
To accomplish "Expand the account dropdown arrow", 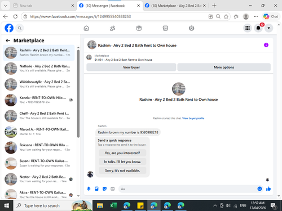I will point(269,28).
